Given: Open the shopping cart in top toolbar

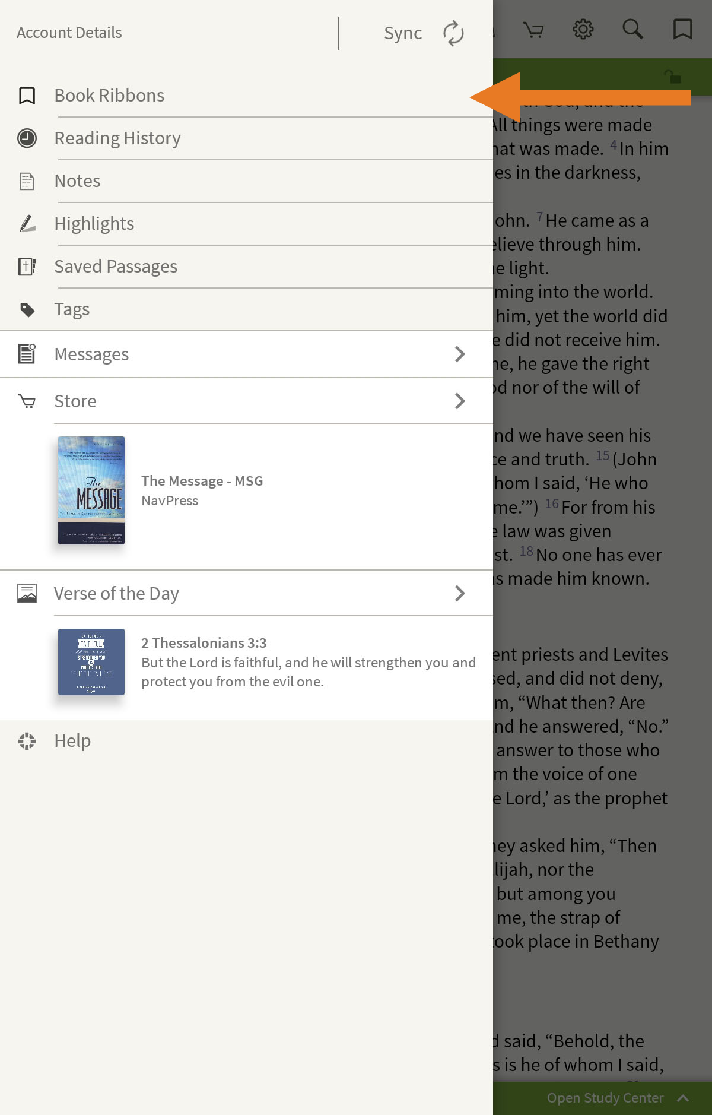Looking at the screenshot, I should [x=533, y=30].
